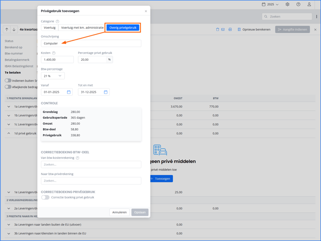
Task: Expand row 3a Leveringen naar landen buiten EU
Action: [x=9, y=225]
